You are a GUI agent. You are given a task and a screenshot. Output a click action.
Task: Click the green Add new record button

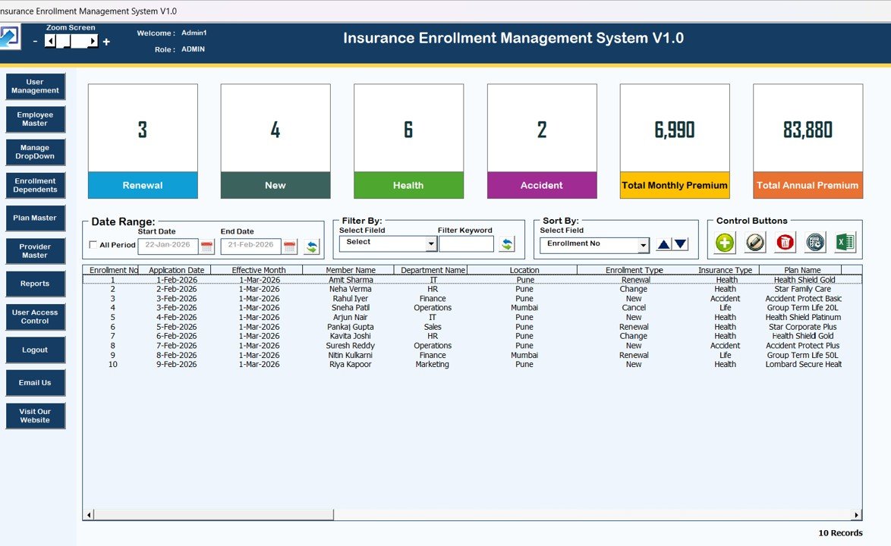[725, 243]
